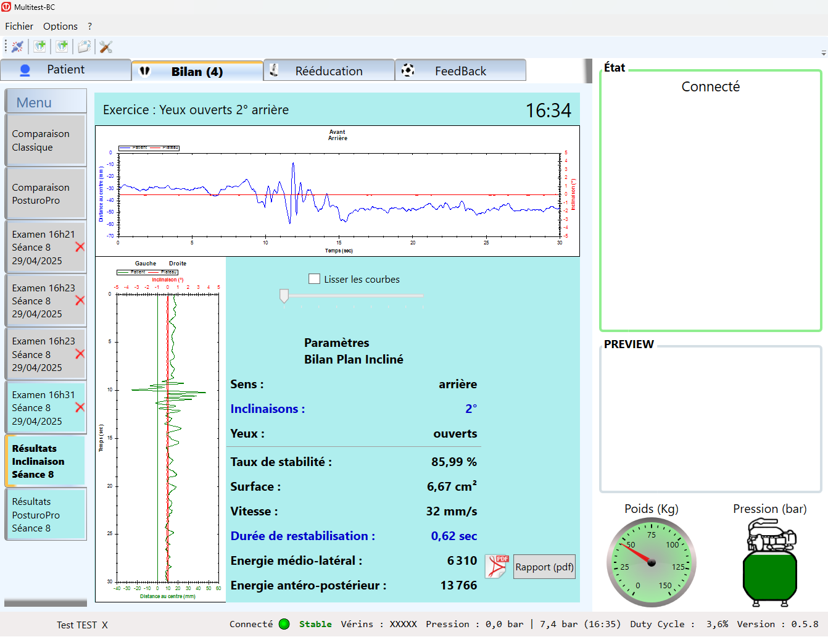
Task: Click the toolbar overflow arrow on the right end
Action: coord(824,53)
